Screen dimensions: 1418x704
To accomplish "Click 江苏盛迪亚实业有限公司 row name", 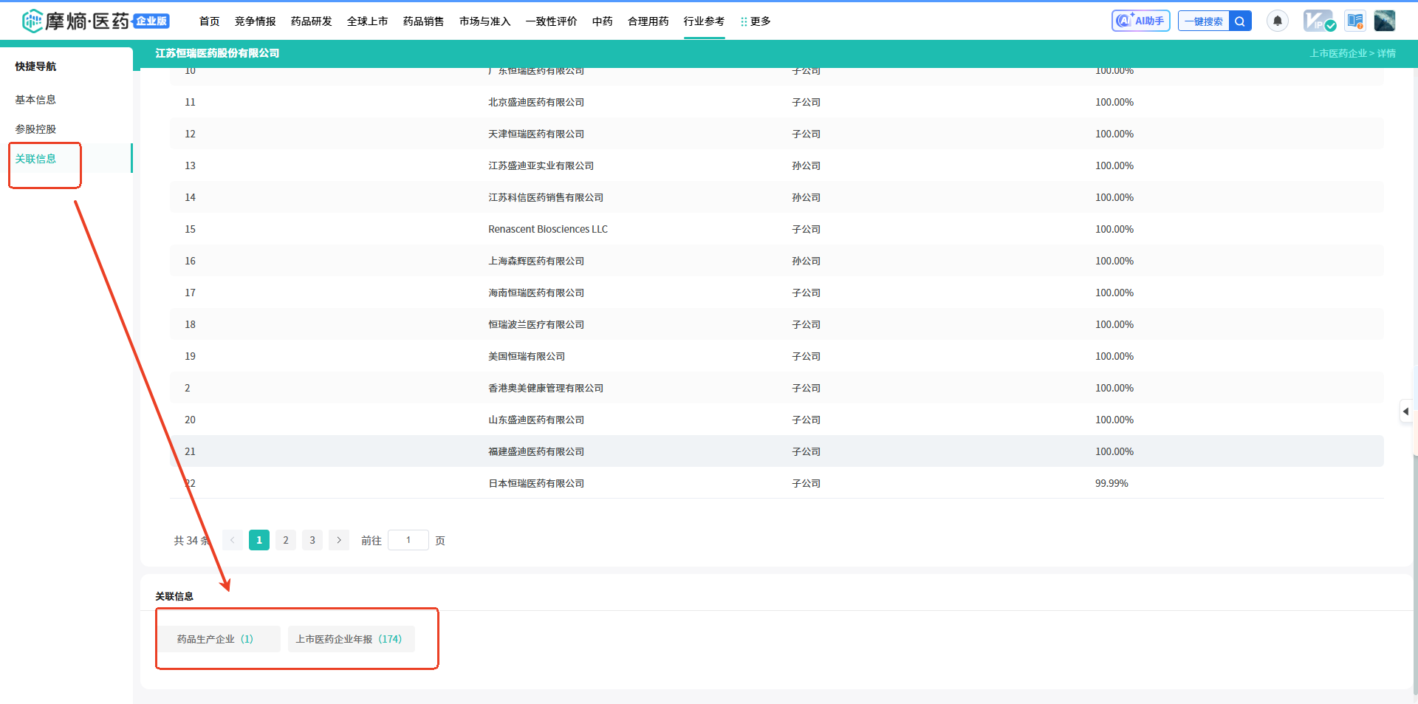I will (541, 165).
